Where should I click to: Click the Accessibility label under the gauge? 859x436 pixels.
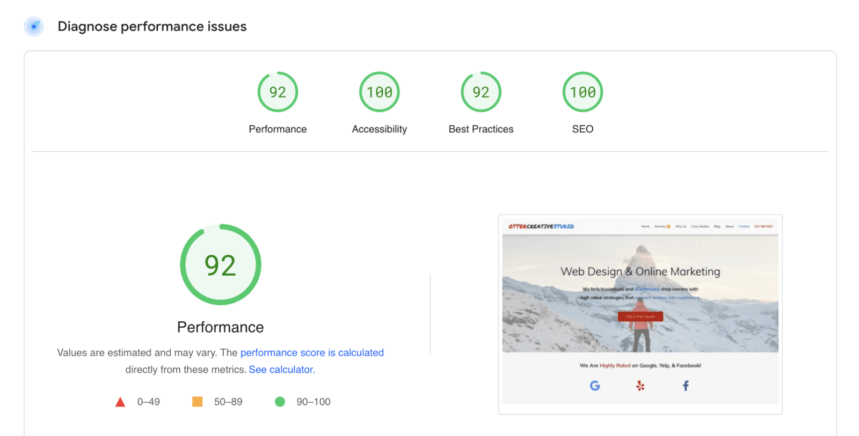pyautogui.click(x=380, y=129)
